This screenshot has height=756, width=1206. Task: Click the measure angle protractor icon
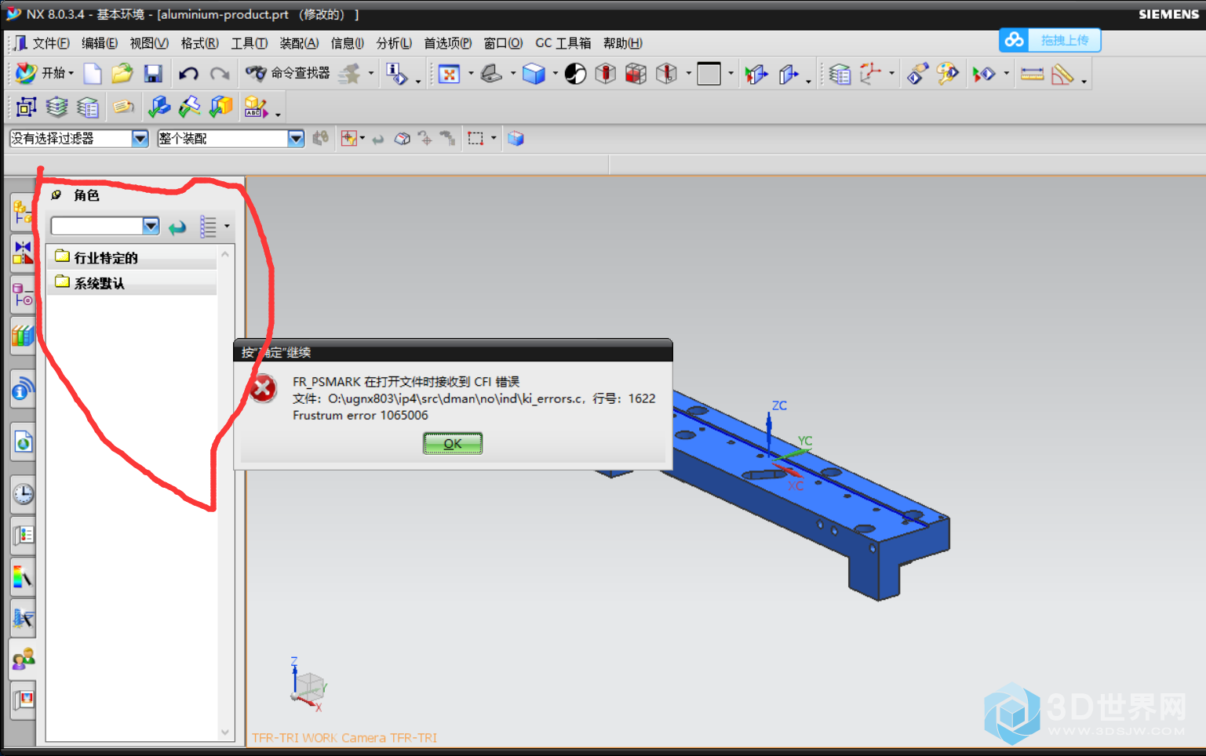click(1062, 74)
